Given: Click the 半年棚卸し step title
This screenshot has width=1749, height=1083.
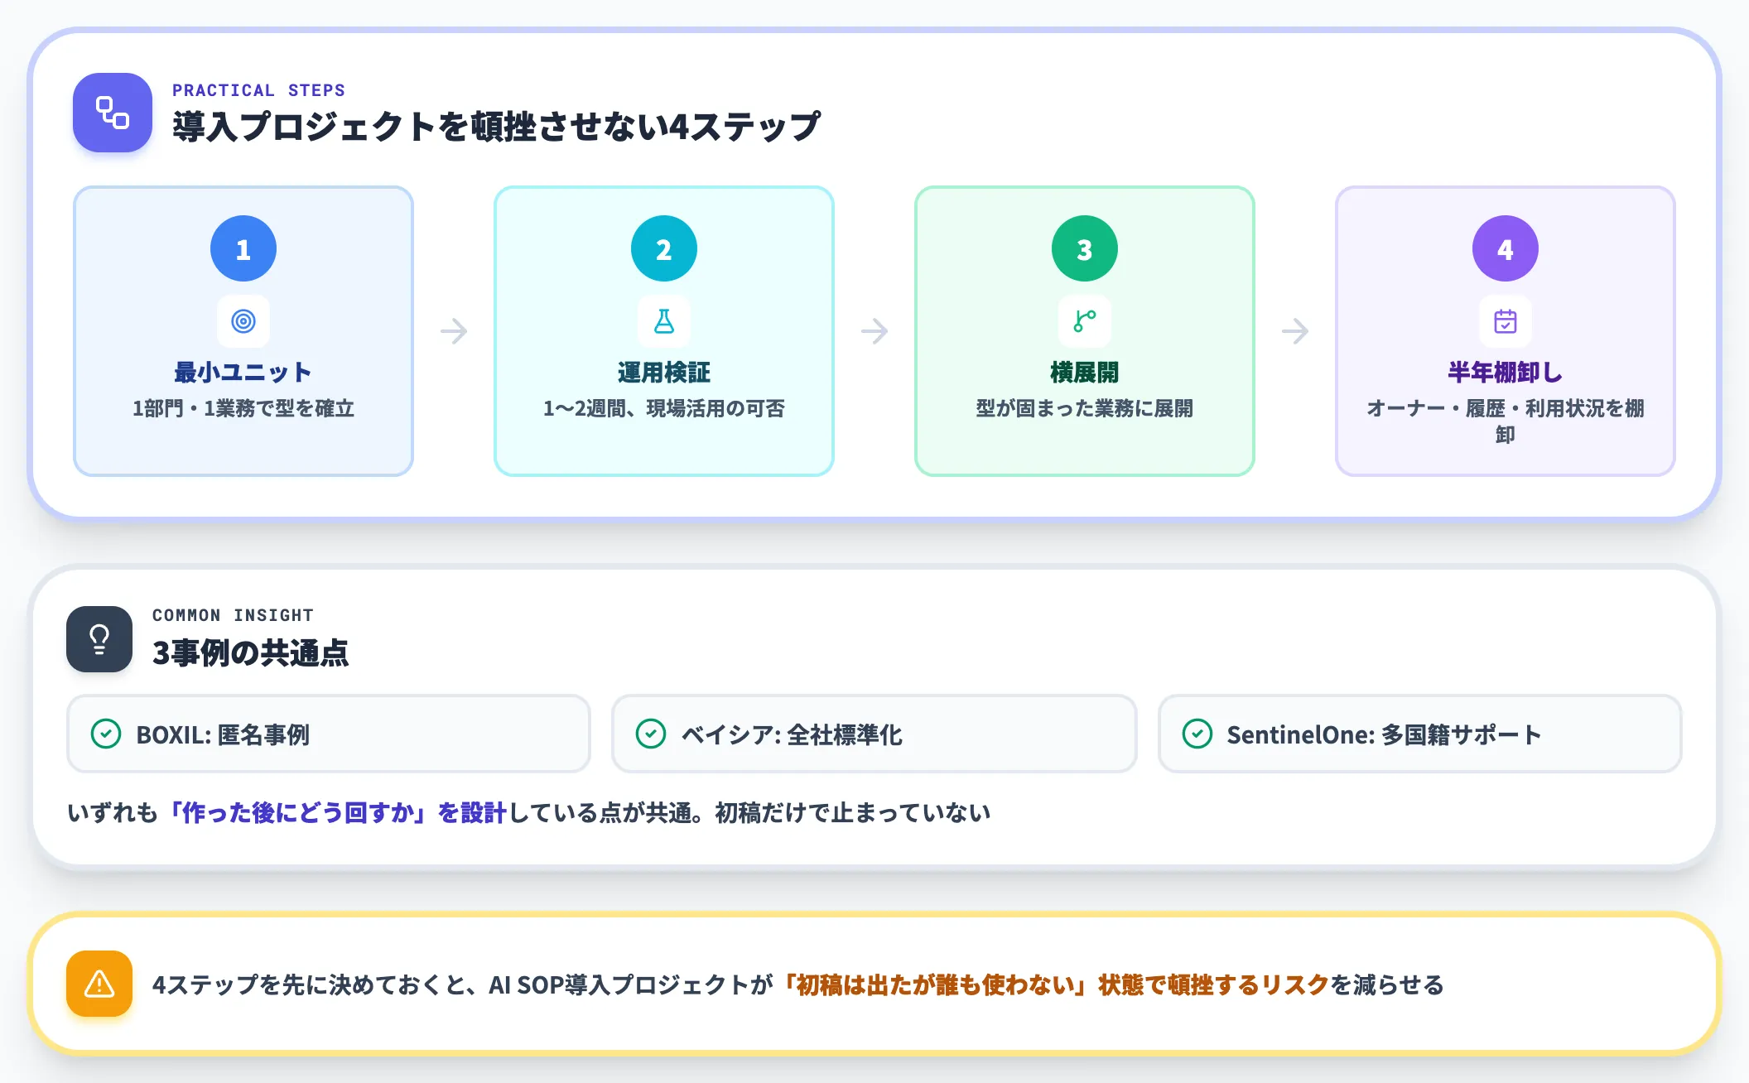Looking at the screenshot, I should point(1506,373).
